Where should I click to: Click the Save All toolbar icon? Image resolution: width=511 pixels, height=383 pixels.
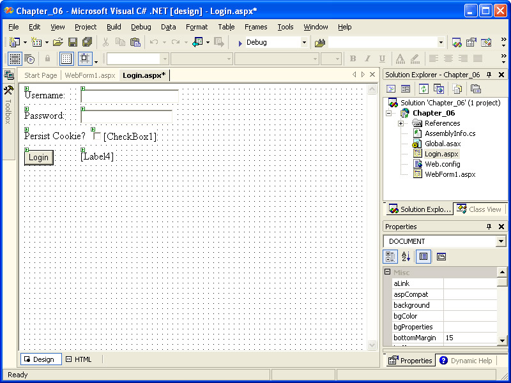point(87,42)
